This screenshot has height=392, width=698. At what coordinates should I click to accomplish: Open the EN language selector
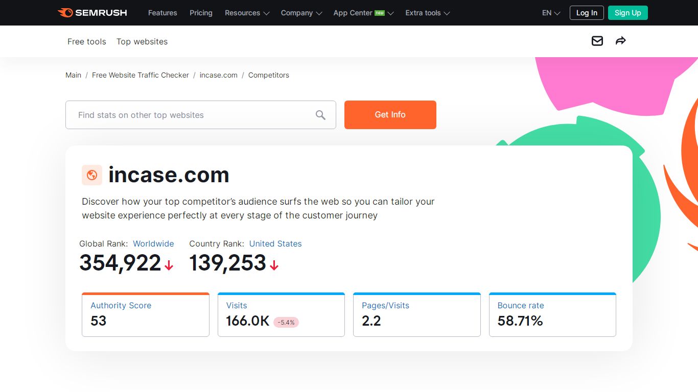tap(551, 13)
